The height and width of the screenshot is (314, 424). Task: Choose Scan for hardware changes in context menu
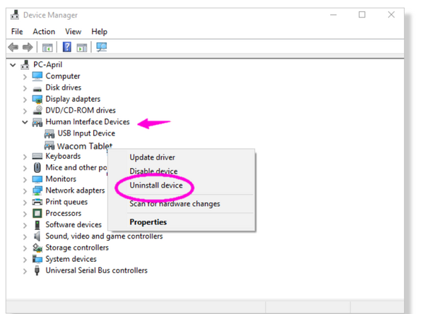click(x=175, y=204)
